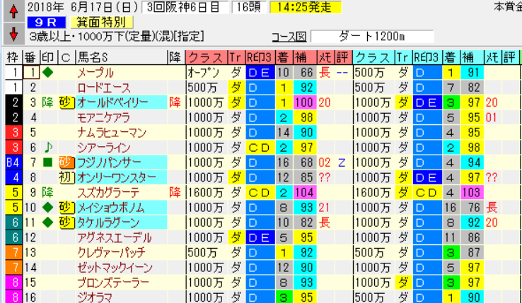522x303 pixels.
Task: Select horse name ブロンズテーラー
Action: click(x=113, y=283)
